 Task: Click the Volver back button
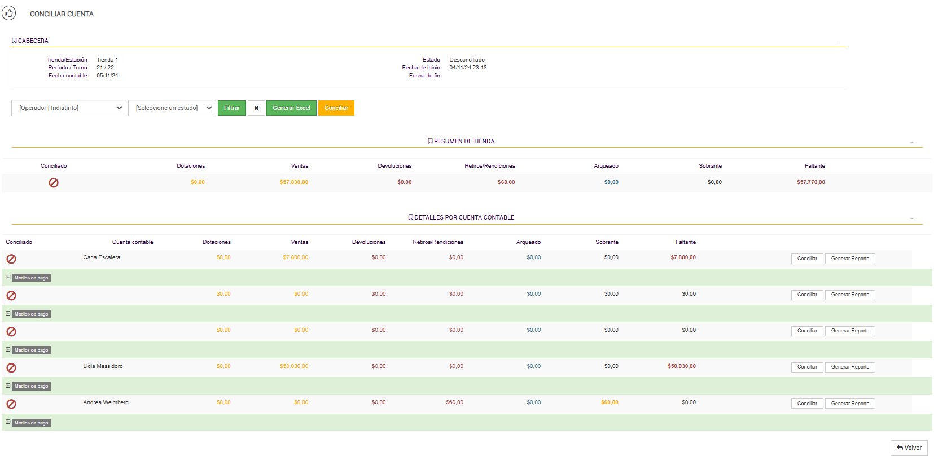(x=909, y=448)
